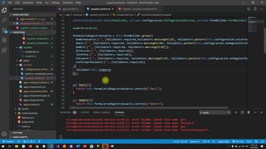Viewport: 266px width, 149px height.
Task: Expand the assets folder
Action: tap(15, 109)
